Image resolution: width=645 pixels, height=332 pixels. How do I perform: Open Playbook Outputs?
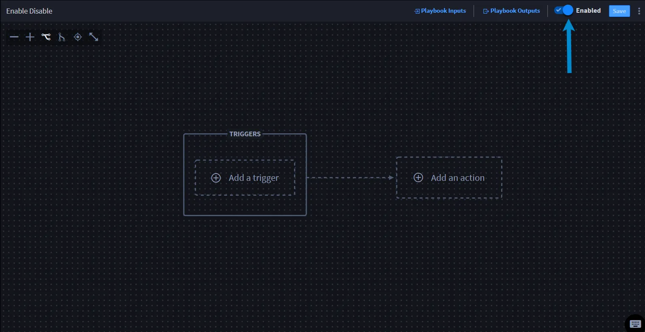[x=512, y=11]
